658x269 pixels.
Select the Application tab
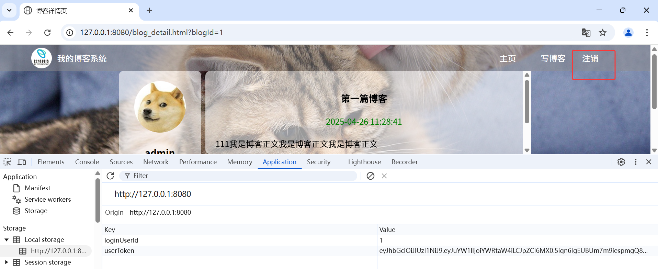pos(280,162)
